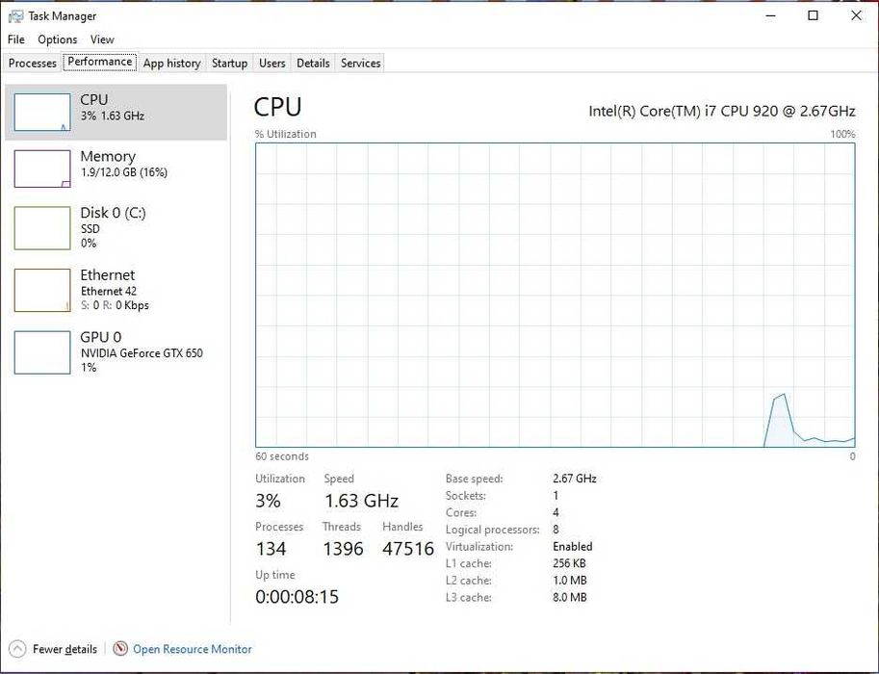
Task: Select the GPU 0 graph thumbnail
Action: click(x=42, y=352)
